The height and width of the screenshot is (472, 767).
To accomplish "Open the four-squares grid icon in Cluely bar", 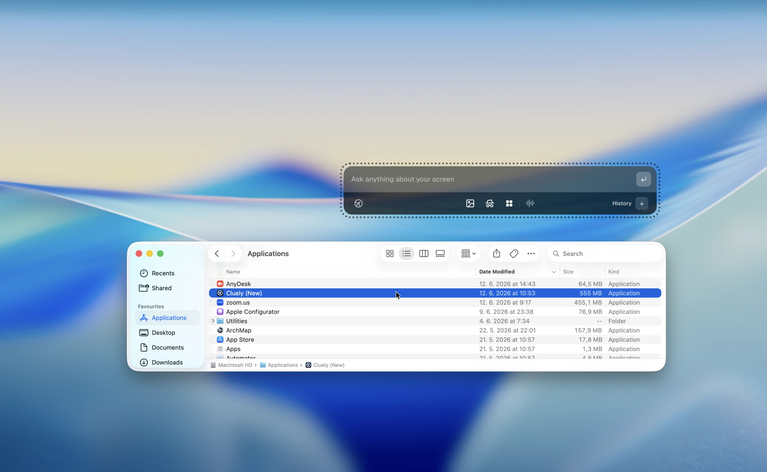I will [509, 203].
